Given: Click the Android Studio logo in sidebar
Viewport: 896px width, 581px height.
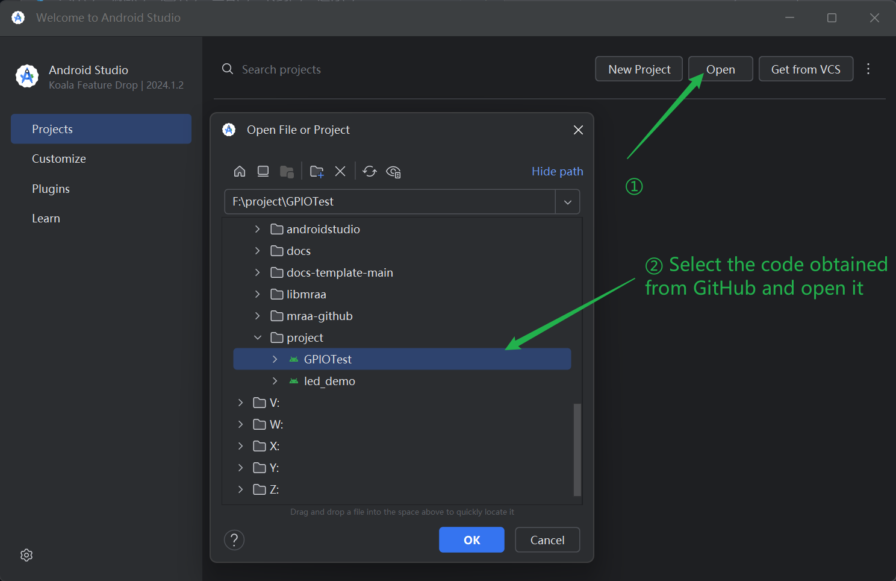Looking at the screenshot, I should (27, 77).
